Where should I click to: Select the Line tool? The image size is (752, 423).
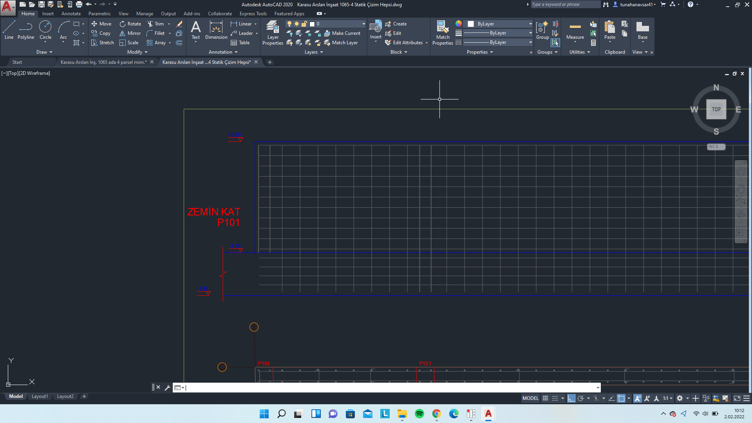point(9,31)
